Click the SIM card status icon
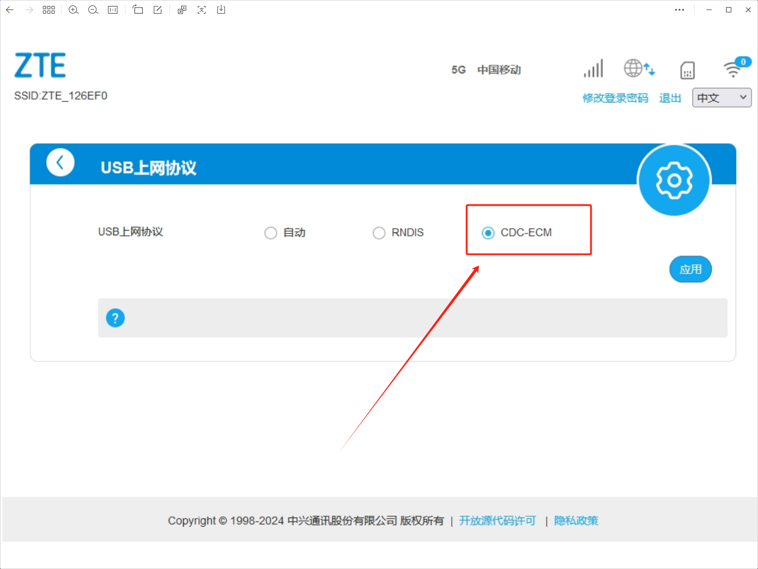 pyautogui.click(x=687, y=69)
